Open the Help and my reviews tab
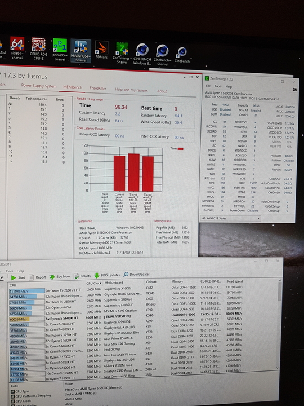The image size is (304, 406). (x=131, y=90)
